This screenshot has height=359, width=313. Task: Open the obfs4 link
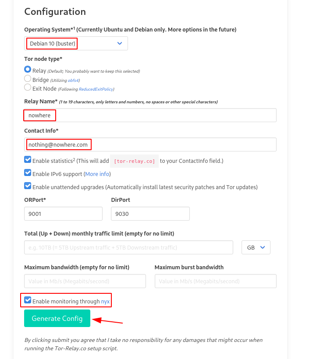(73, 81)
